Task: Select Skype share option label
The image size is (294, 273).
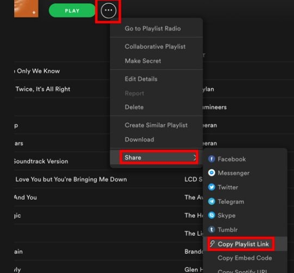Action: pos(226,216)
